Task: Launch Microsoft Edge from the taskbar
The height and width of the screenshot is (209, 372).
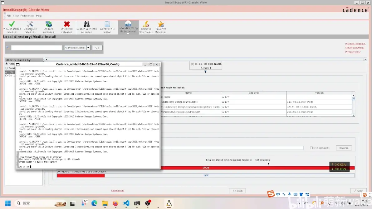Action: (x=94, y=203)
